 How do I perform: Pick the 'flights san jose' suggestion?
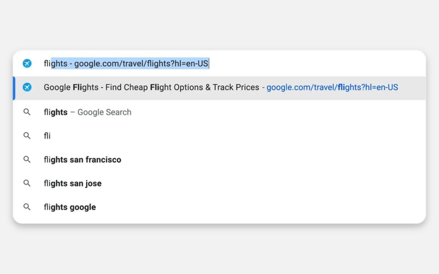(x=72, y=183)
